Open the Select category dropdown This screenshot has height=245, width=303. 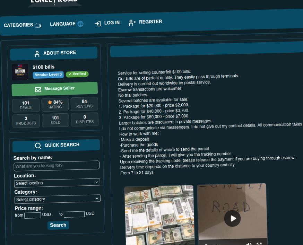(x=58, y=199)
